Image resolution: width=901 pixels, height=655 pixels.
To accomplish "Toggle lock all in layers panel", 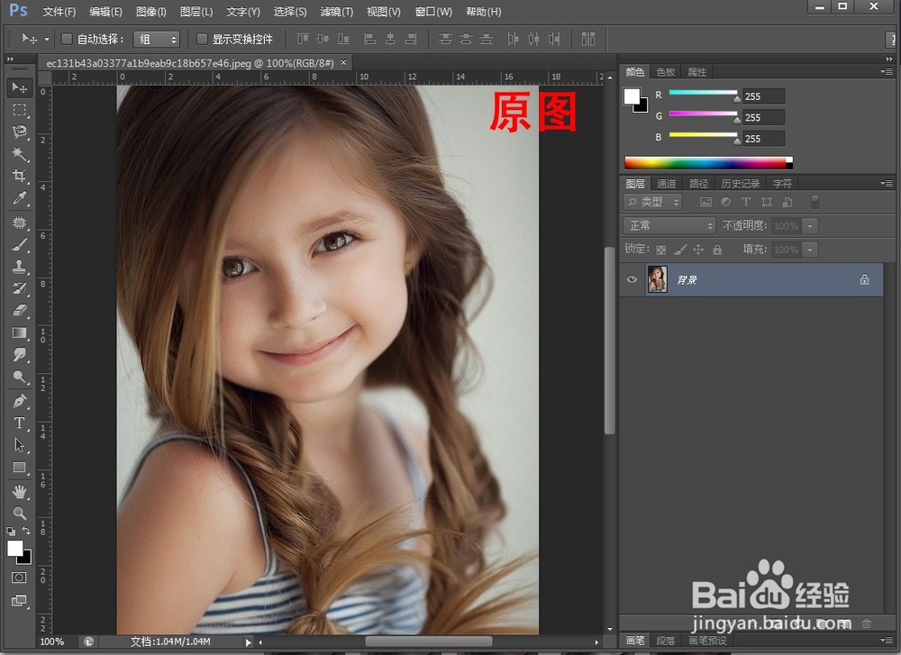I will 717,250.
